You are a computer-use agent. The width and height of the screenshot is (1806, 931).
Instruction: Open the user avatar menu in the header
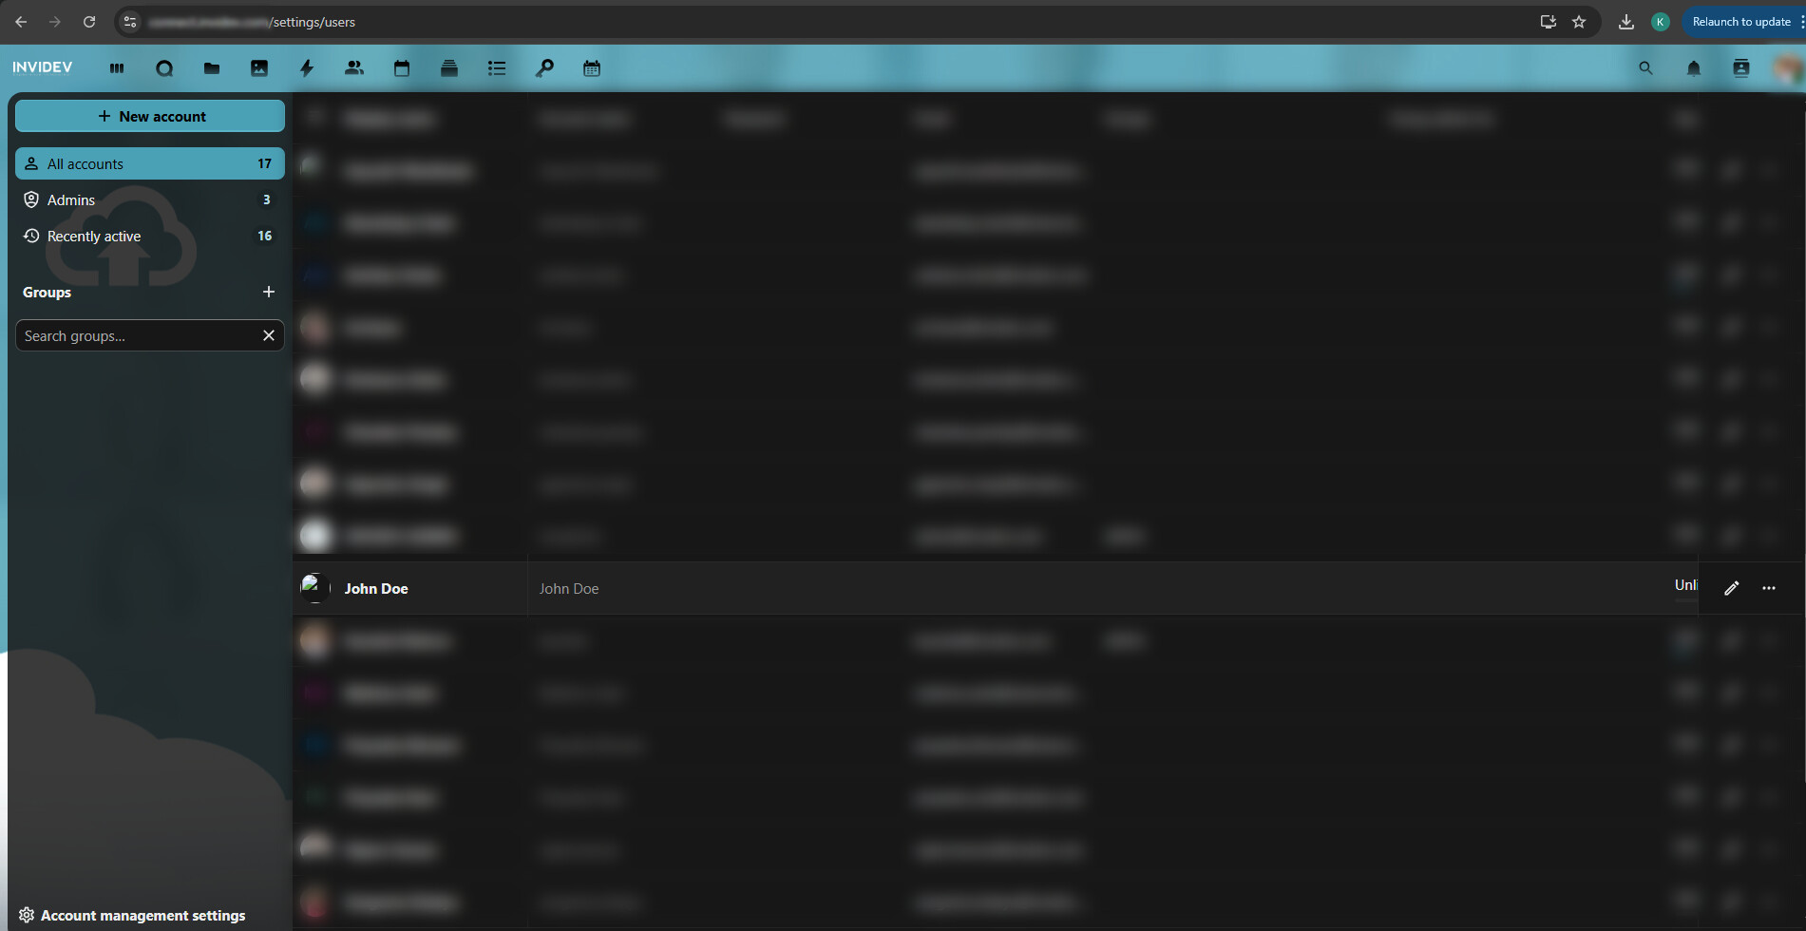pos(1786,68)
